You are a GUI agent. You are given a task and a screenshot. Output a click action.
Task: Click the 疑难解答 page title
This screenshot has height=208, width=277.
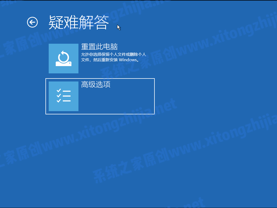tap(78, 22)
